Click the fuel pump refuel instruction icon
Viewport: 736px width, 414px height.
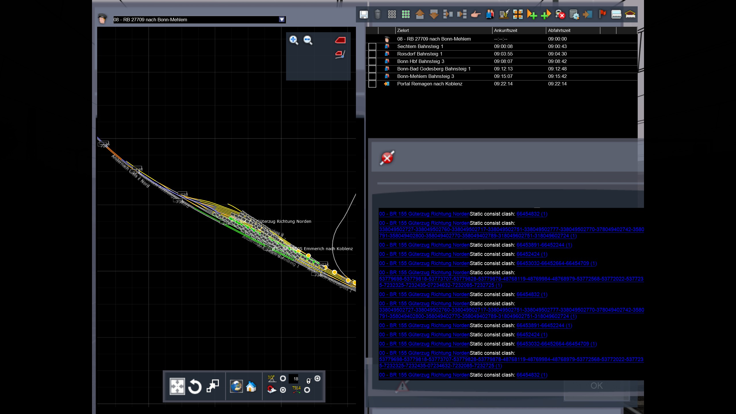point(504,14)
